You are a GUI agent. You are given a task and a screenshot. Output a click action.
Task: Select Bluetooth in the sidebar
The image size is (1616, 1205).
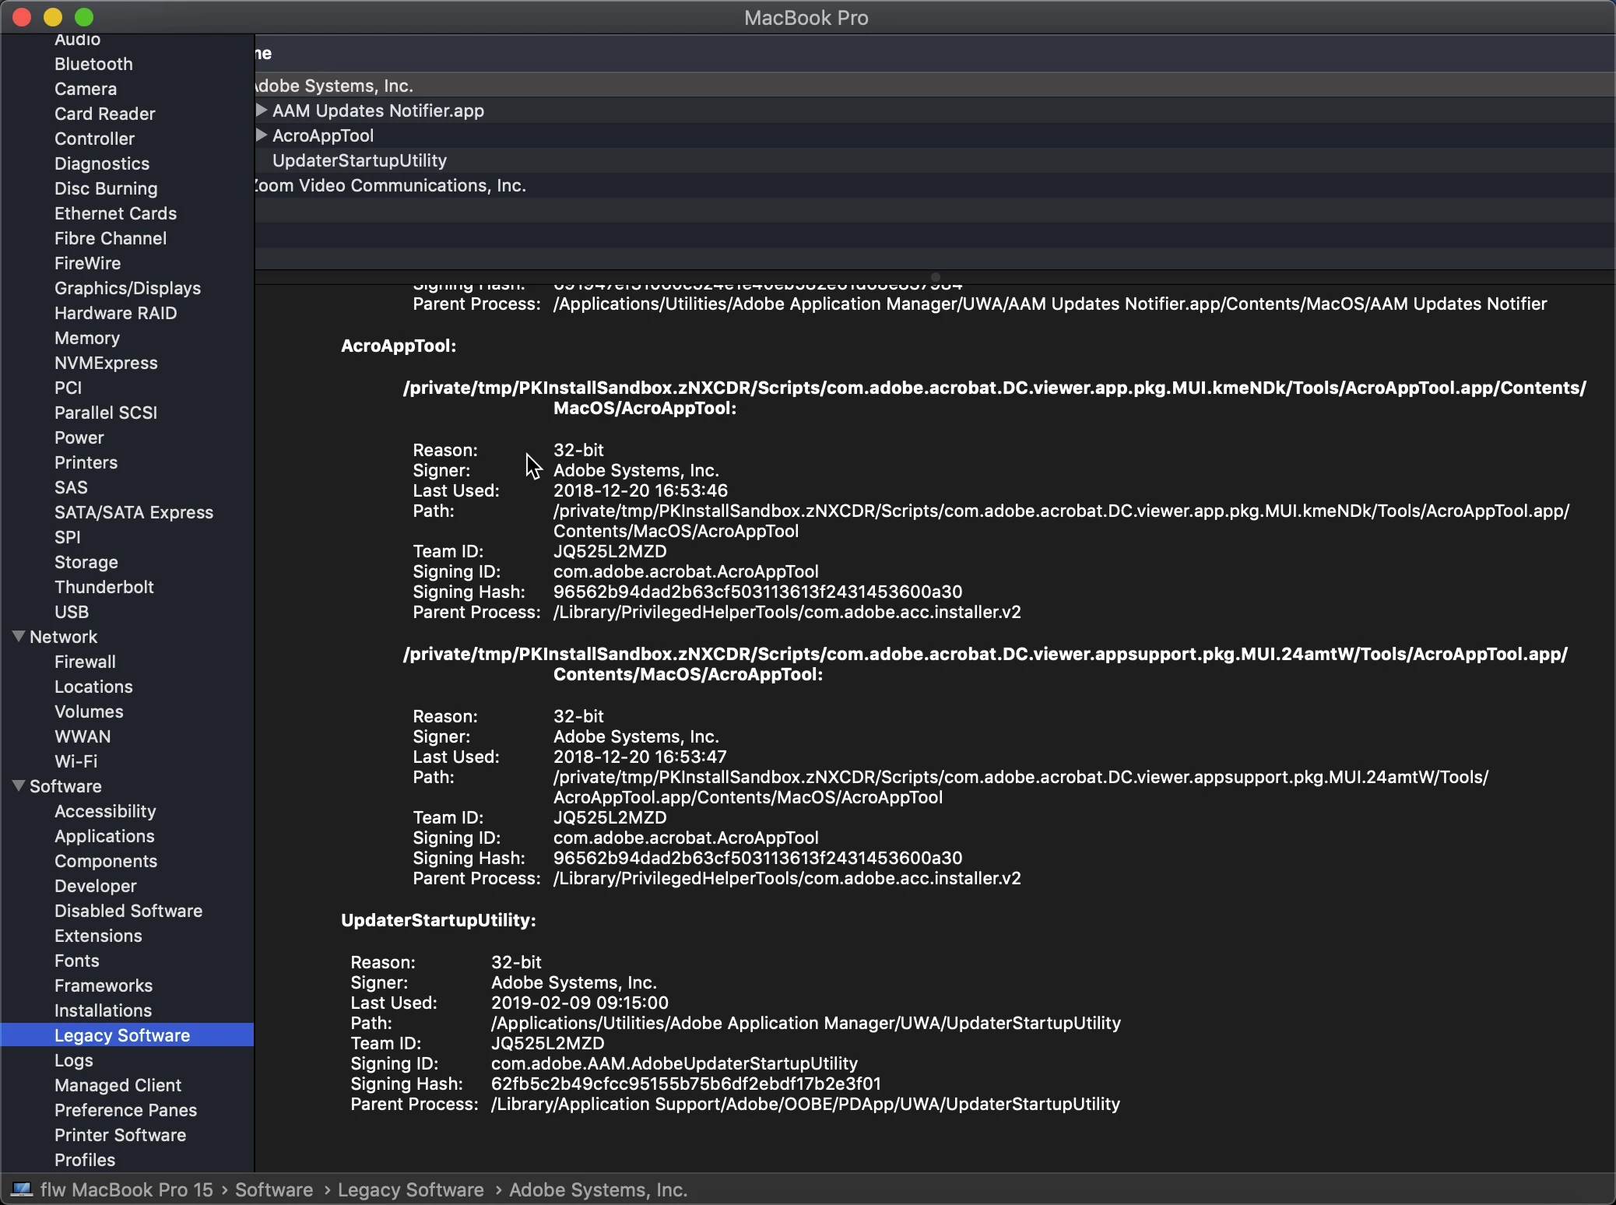93,64
